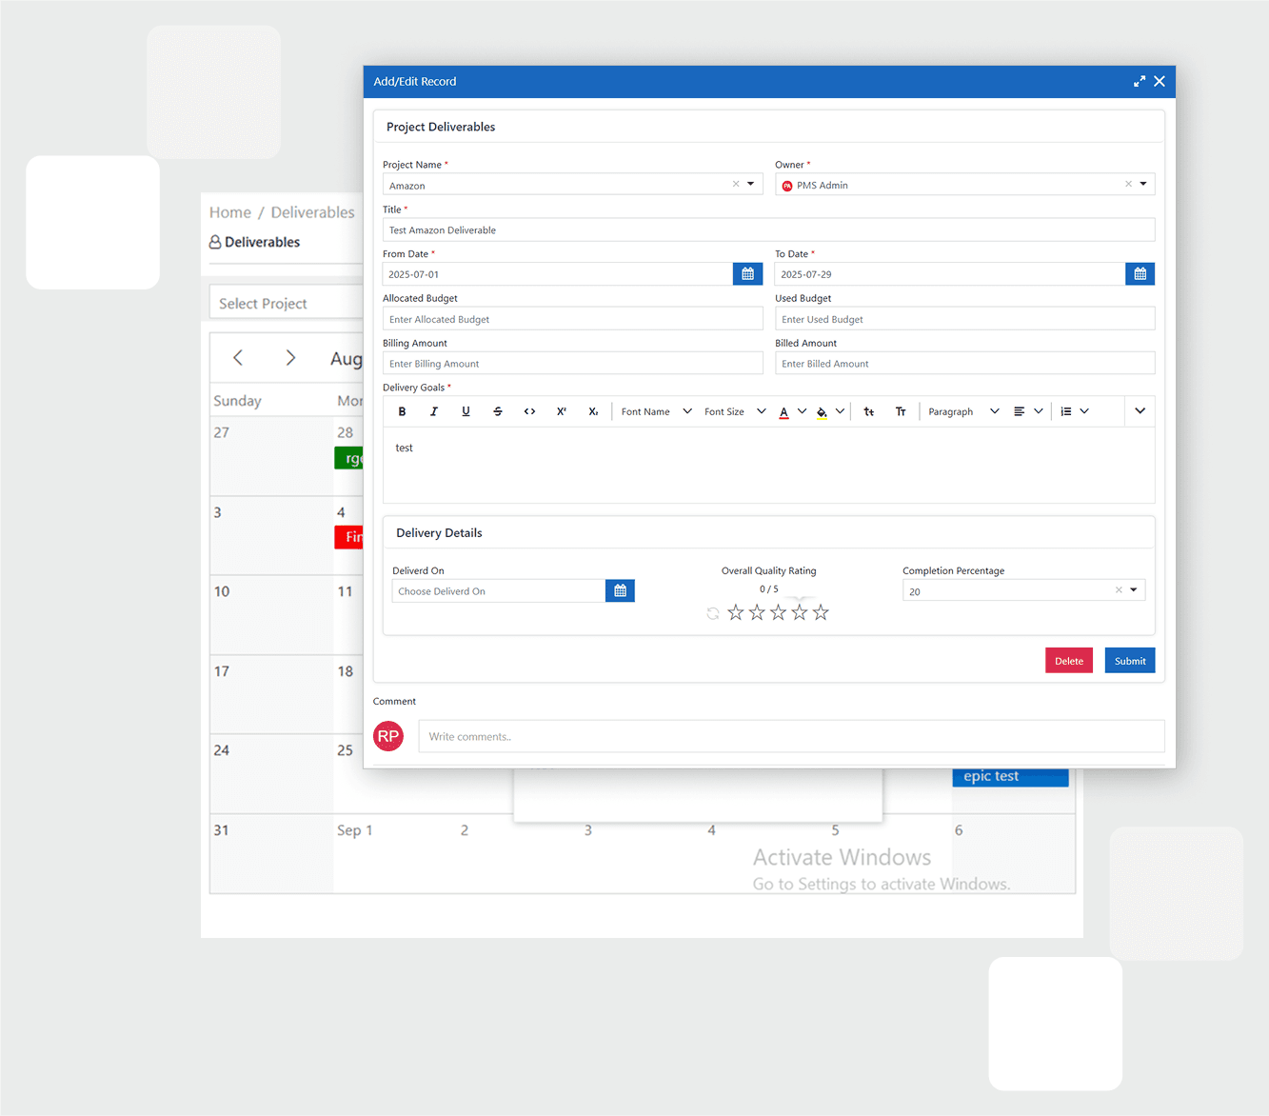1269x1116 pixels.
Task: Open the Font Size dropdown
Action: point(734,411)
